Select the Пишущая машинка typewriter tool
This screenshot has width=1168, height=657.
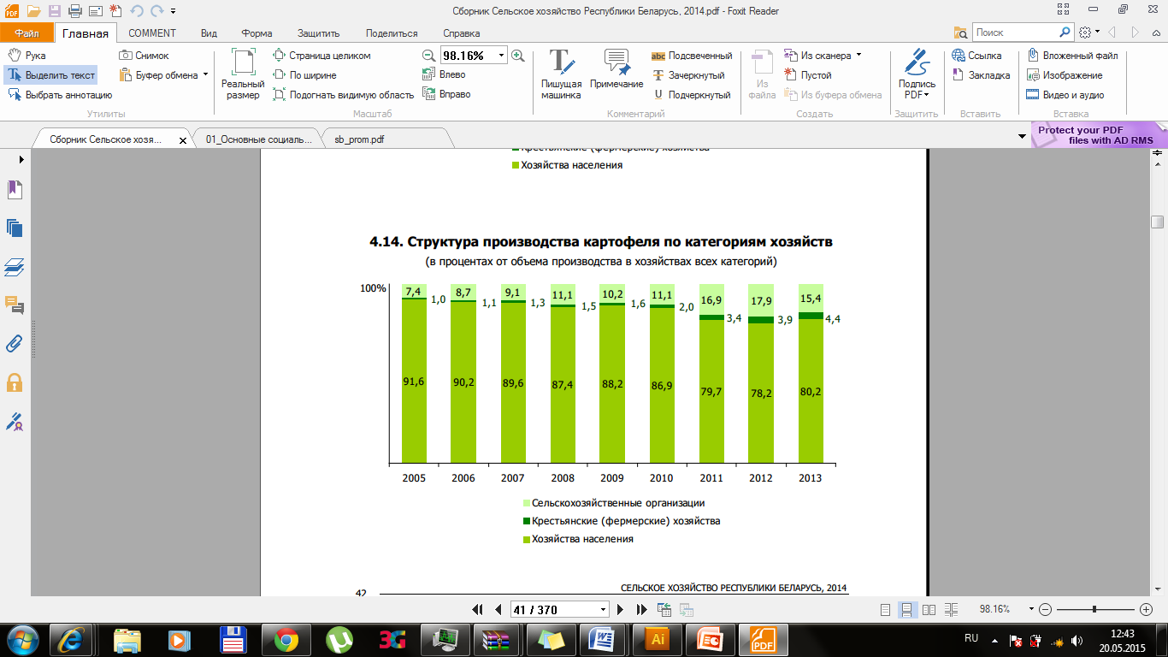point(561,74)
